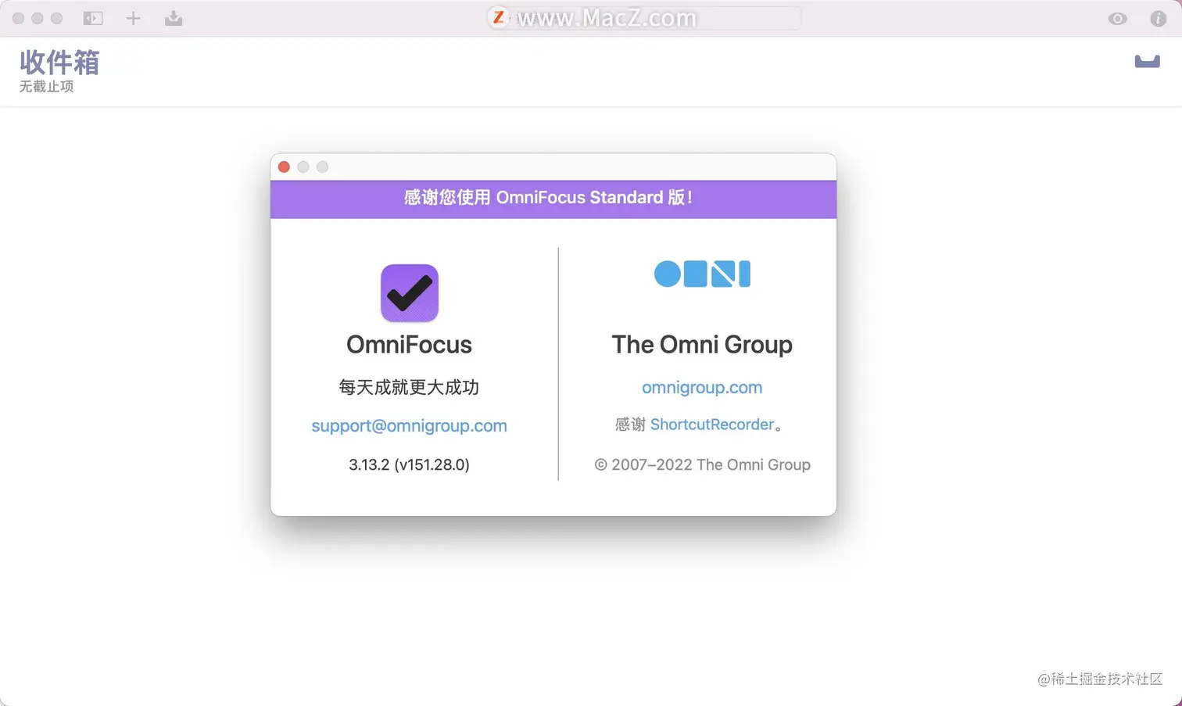Screen dimensions: 1182x706
Task: Show the inspector with info icon
Action: [x=1158, y=19]
